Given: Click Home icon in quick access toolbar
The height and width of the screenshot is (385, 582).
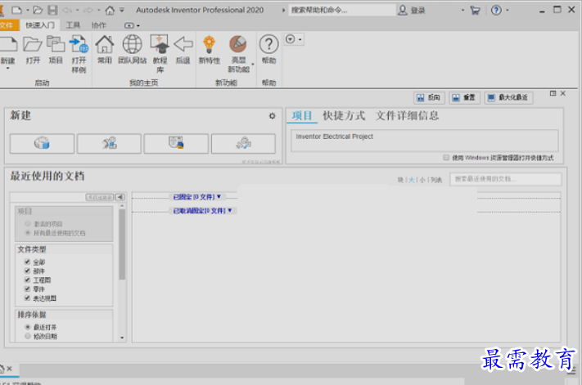Looking at the screenshot, I should 110,11.
